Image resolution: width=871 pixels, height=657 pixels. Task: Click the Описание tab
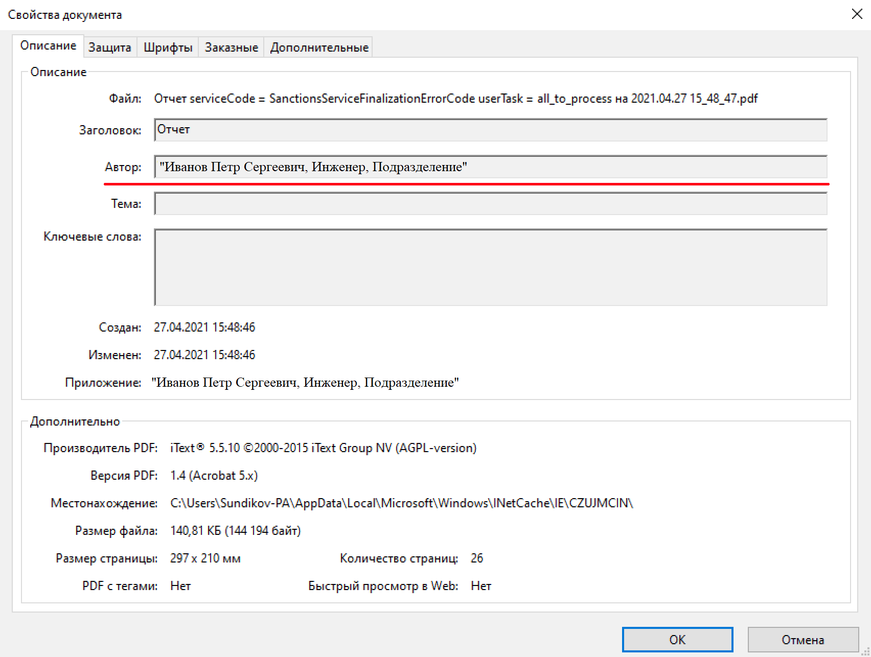(x=48, y=46)
